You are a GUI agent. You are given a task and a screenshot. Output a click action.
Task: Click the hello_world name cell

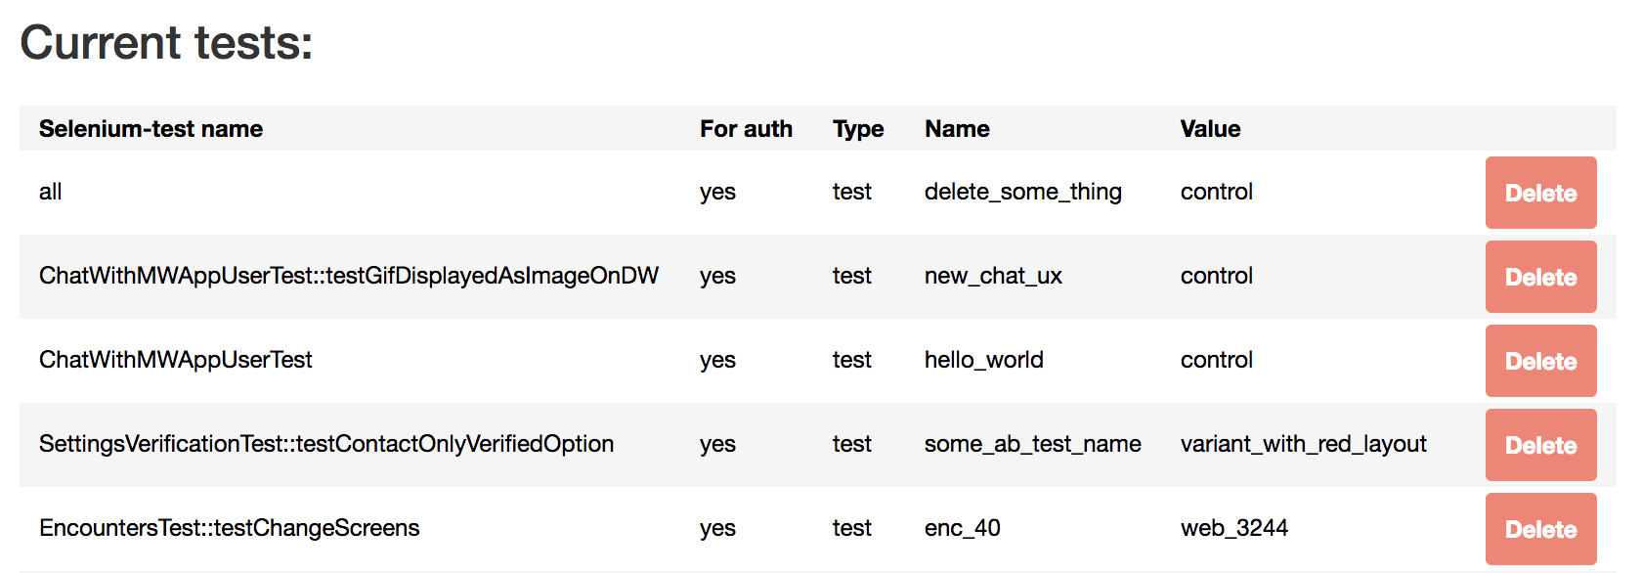pos(983,360)
